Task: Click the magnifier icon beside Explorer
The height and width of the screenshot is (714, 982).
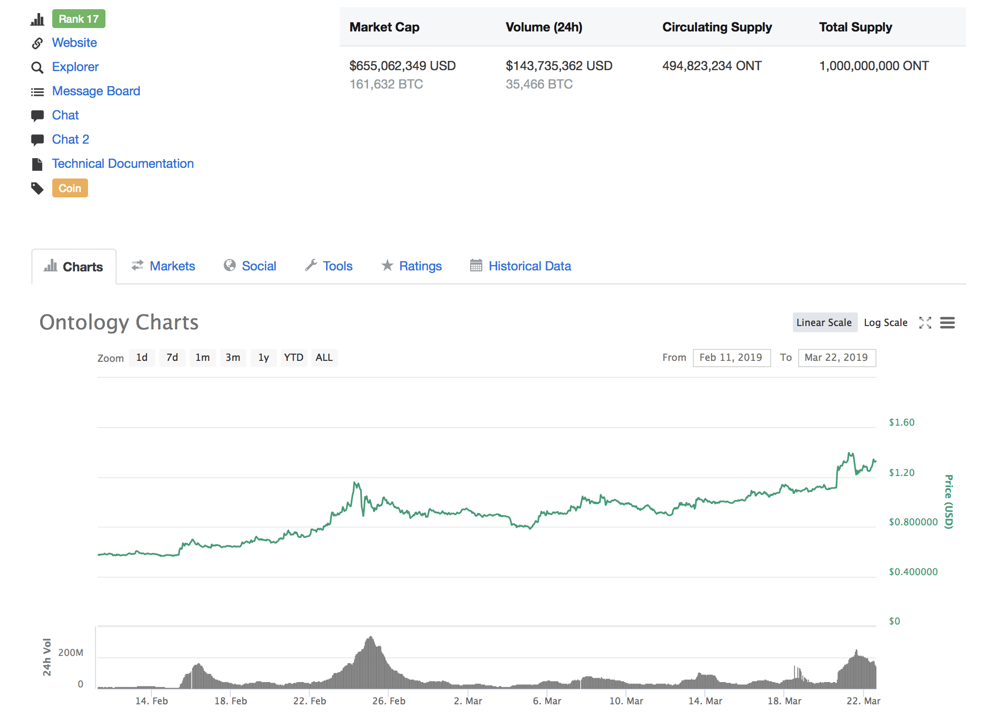Action: point(37,67)
